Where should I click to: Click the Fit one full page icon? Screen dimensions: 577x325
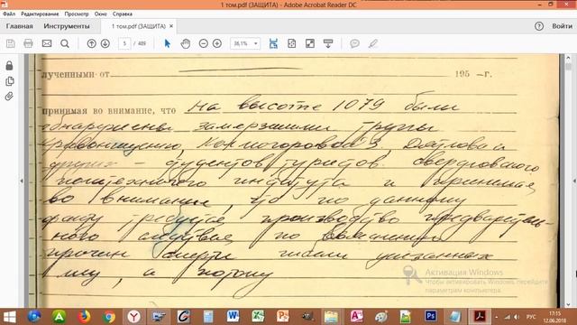tap(291, 43)
